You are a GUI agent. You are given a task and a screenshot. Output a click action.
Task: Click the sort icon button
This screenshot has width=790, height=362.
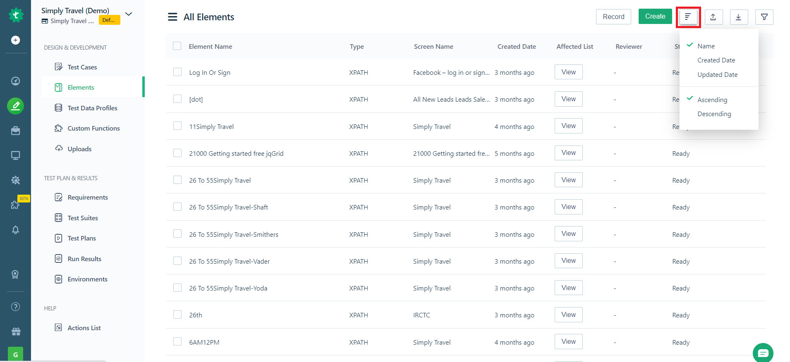pos(688,17)
